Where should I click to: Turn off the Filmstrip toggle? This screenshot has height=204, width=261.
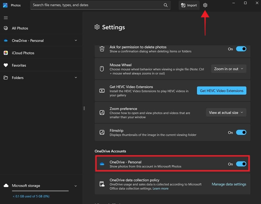pyautogui.click(x=241, y=132)
